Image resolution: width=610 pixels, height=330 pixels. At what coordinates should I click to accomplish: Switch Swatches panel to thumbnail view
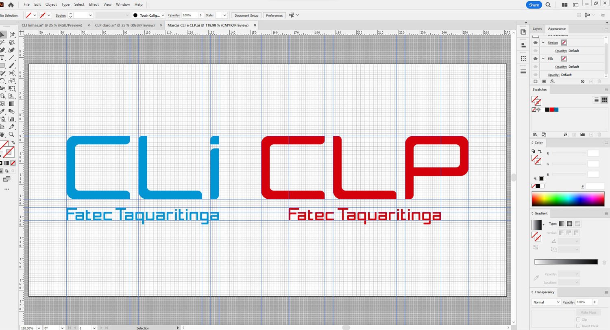pos(604,100)
